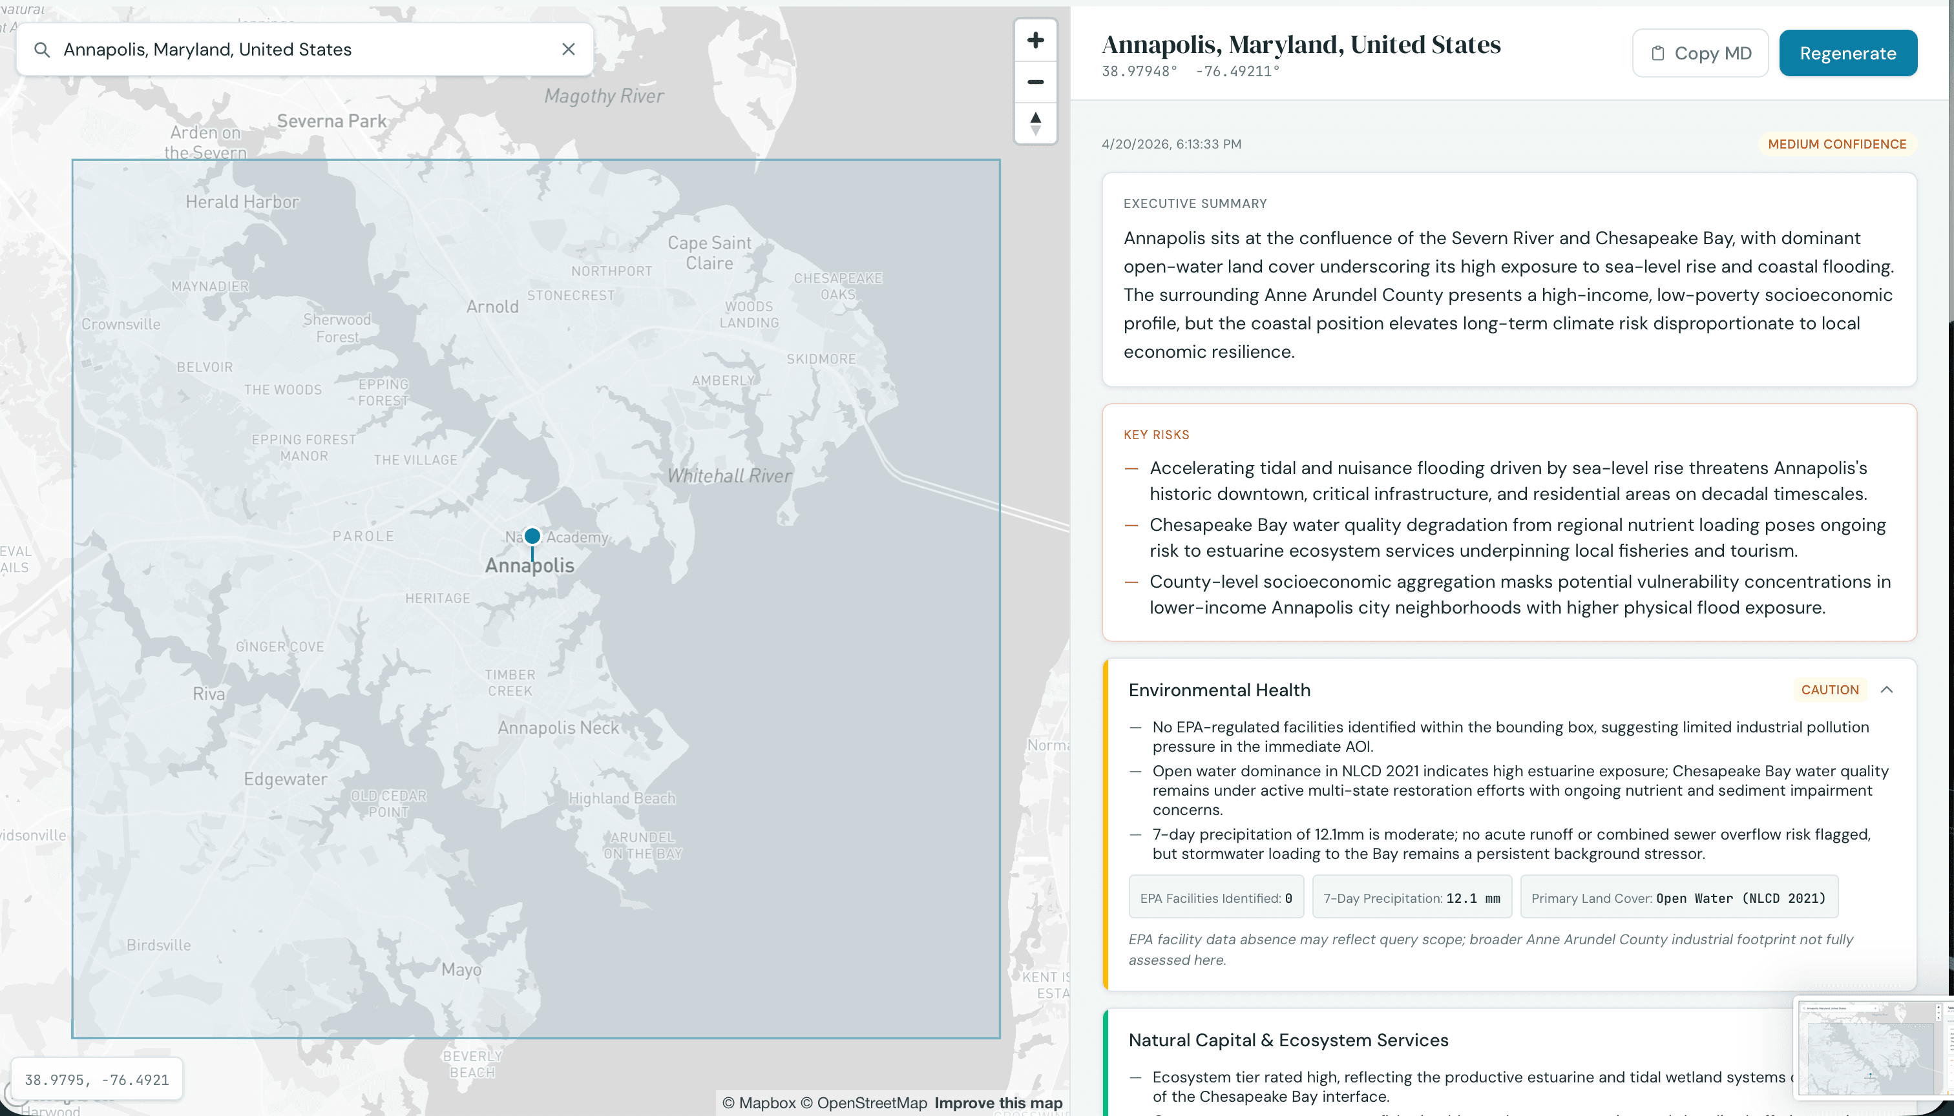Click Annapolis Neck map label
The height and width of the screenshot is (1116, 1954).
pyautogui.click(x=558, y=727)
